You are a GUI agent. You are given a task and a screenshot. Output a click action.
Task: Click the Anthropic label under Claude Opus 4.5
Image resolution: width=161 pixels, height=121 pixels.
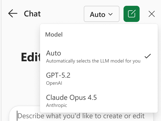57,105
